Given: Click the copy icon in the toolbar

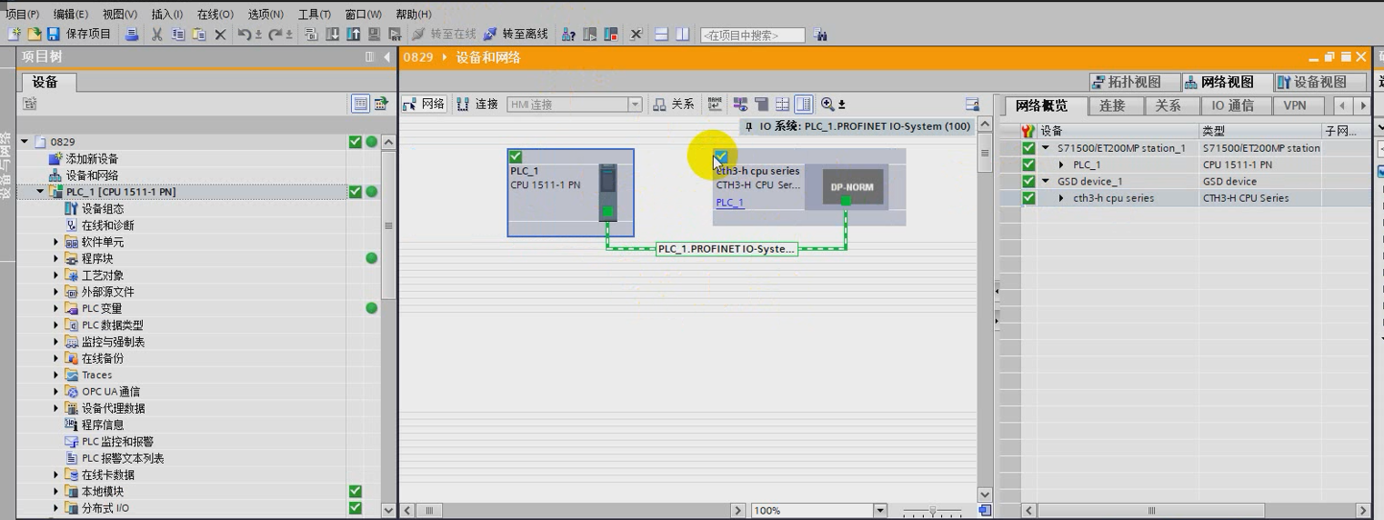Looking at the screenshot, I should pos(178,35).
